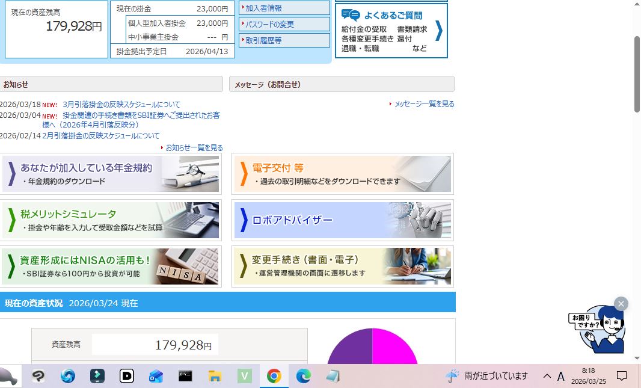641x388 pixels.
Task: Open the ロボアドバイザー banner
Action: tap(342, 220)
